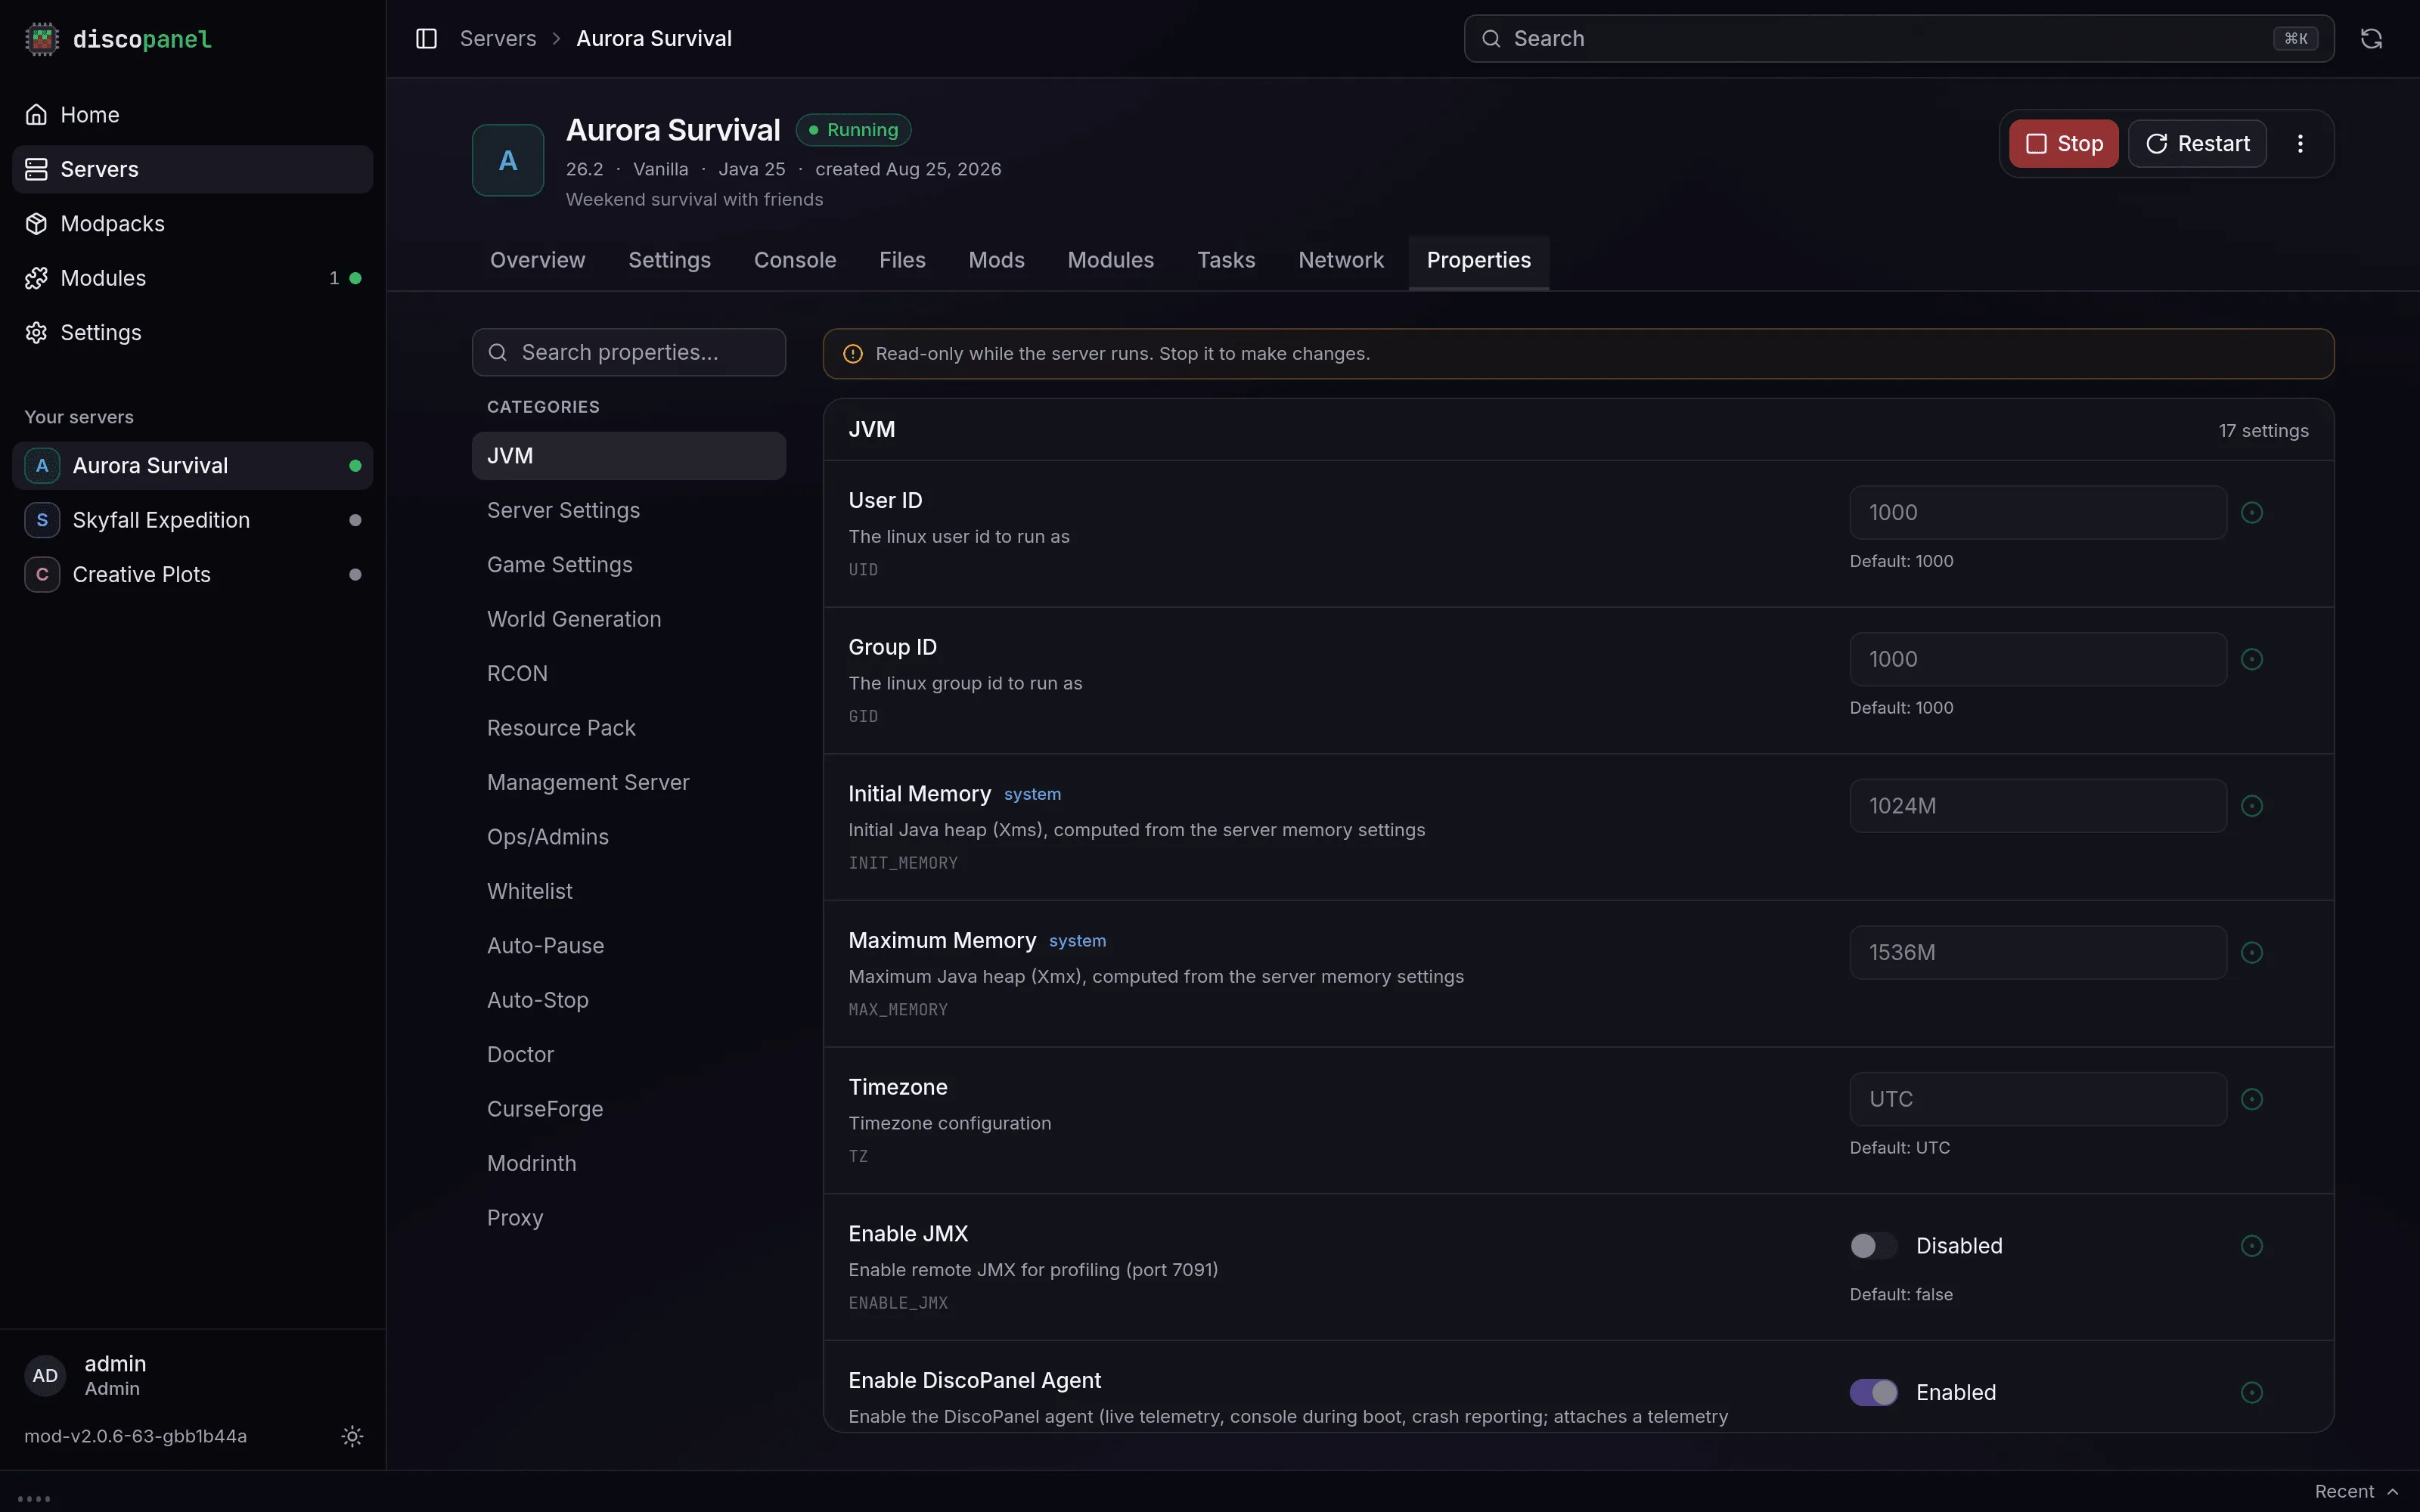Go to Servers breadcrumb link
The image size is (2420, 1512).
pyautogui.click(x=498, y=39)
